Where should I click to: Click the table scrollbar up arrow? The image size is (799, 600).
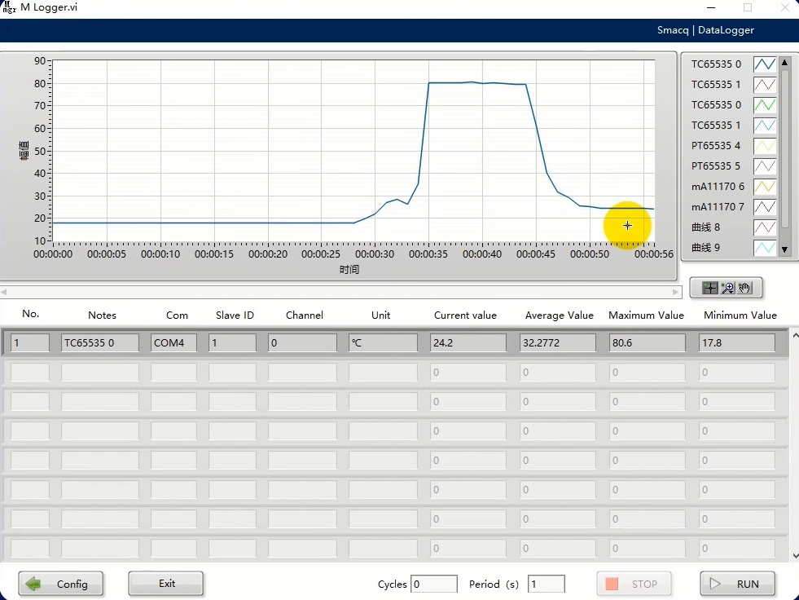[795, 336]
